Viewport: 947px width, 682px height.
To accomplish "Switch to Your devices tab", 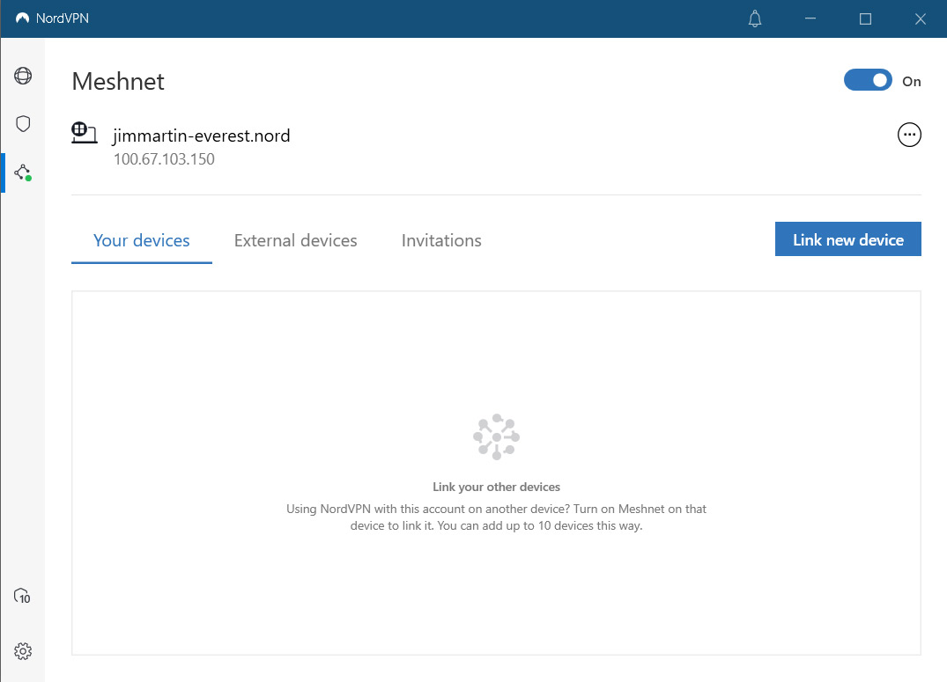I will [141, 241].
